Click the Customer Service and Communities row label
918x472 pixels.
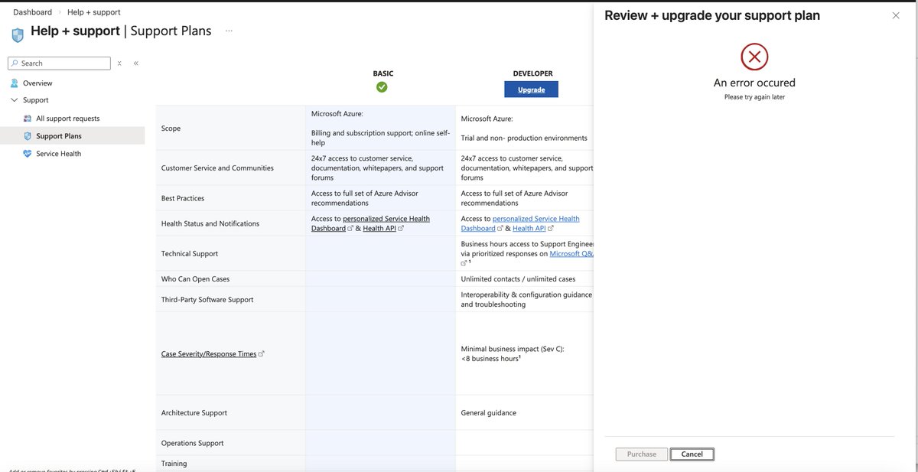pyautogui.click(x=217, y=168)
